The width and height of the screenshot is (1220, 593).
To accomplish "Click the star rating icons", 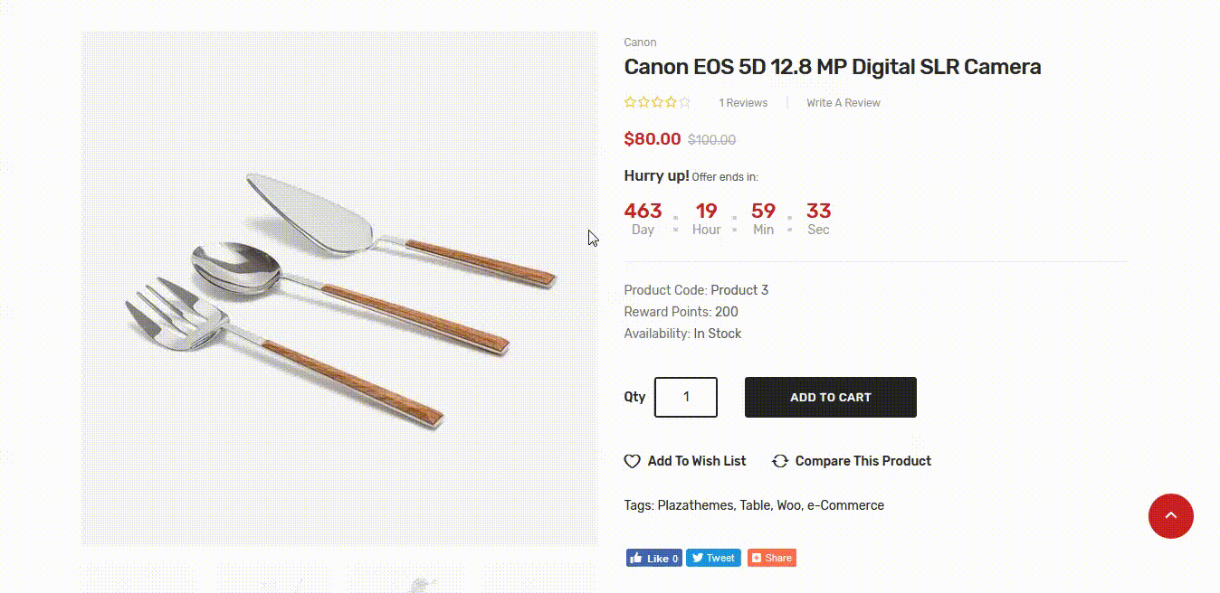I will [657, 102].
